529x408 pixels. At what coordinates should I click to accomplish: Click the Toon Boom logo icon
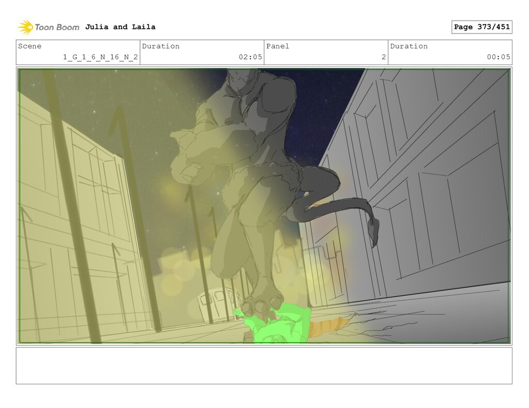[x=25, y=27]
